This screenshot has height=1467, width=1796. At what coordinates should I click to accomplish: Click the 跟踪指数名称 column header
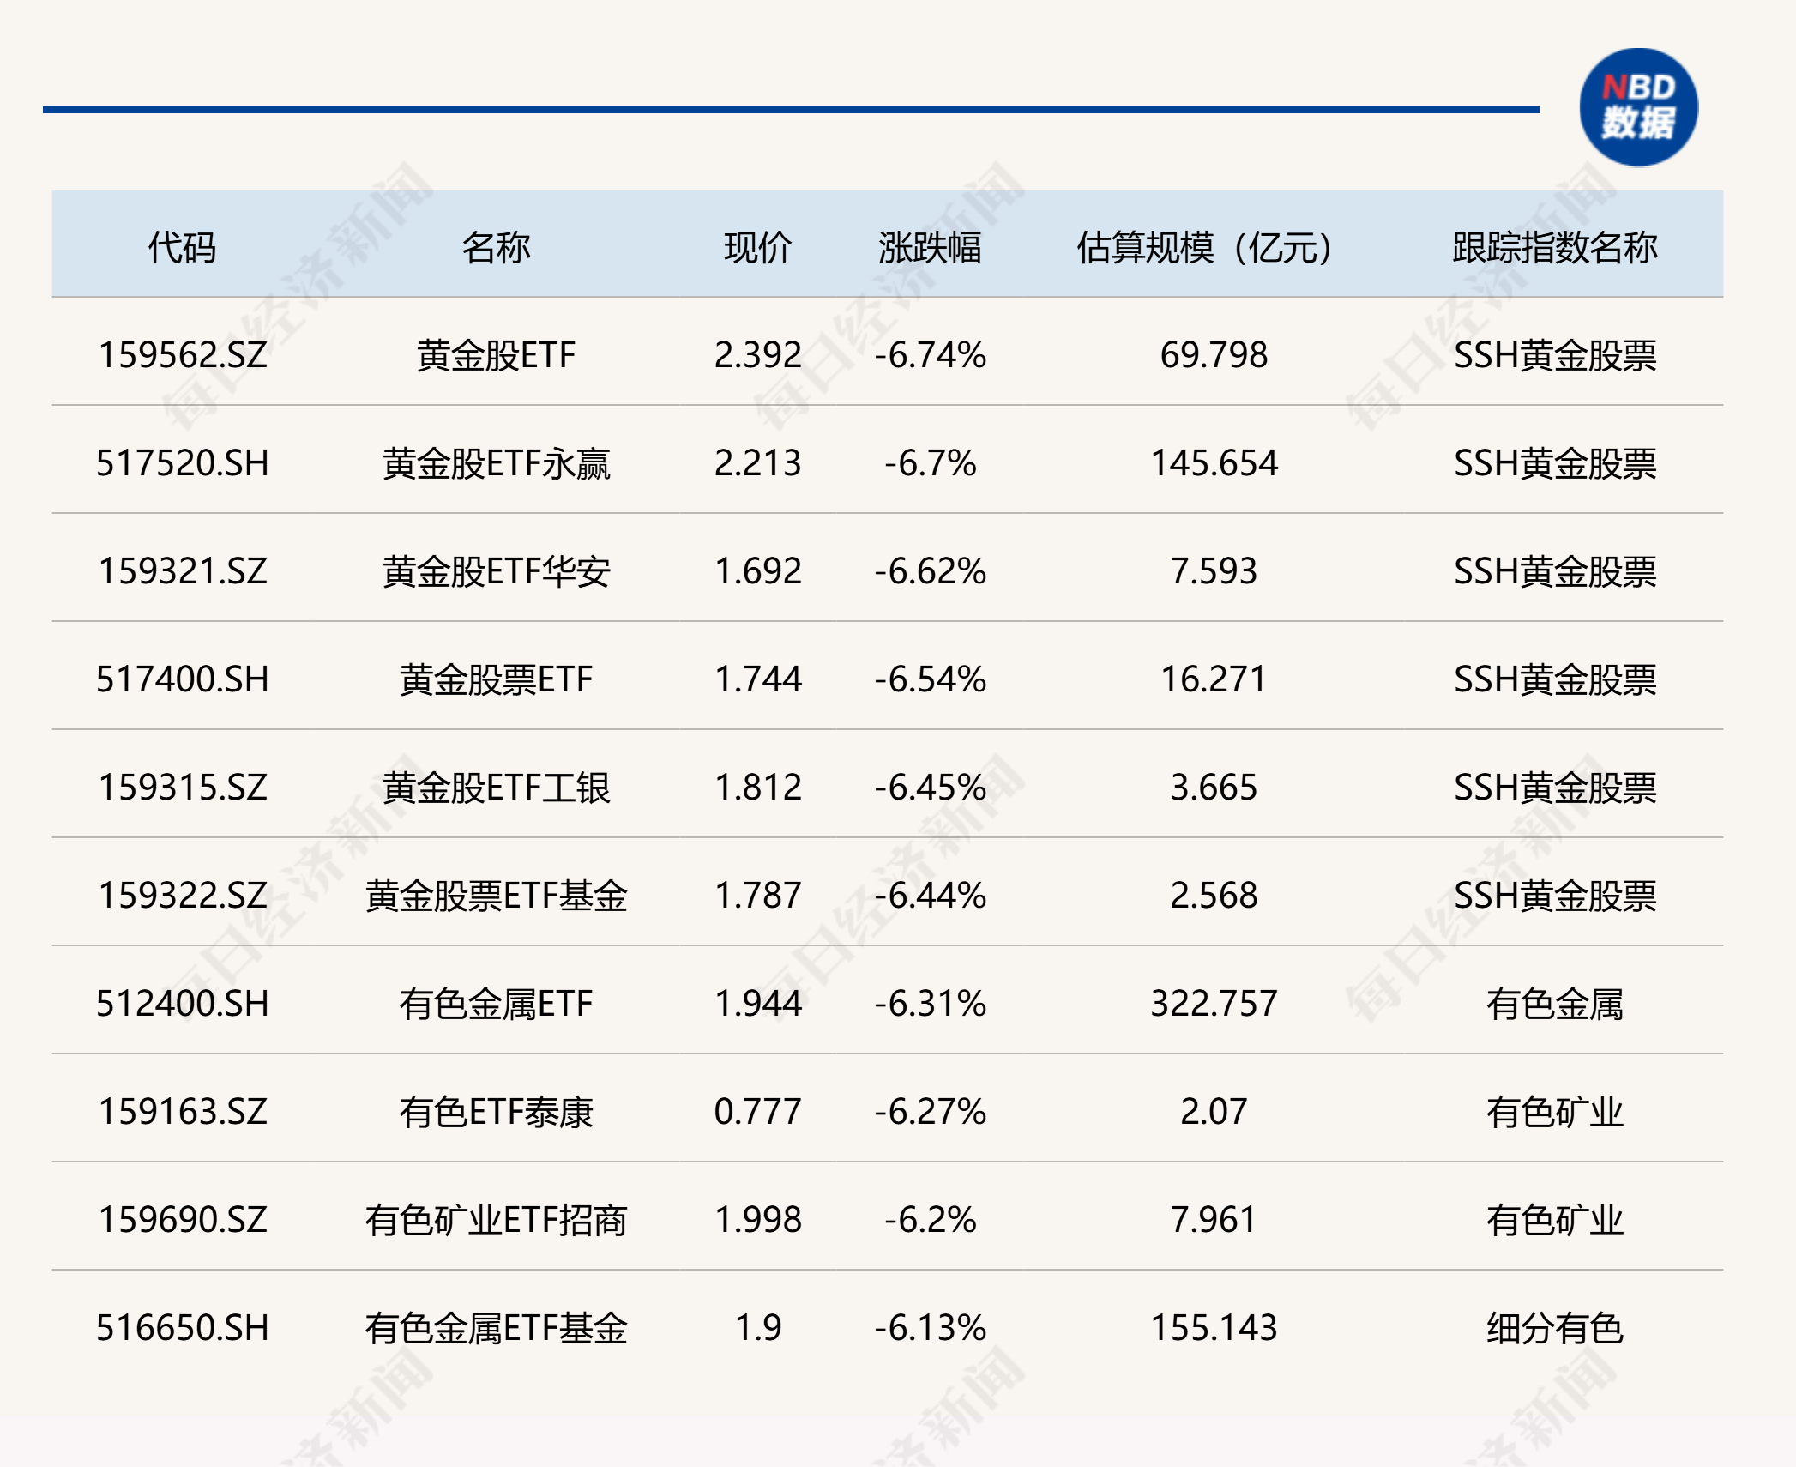click(1554, 247)
